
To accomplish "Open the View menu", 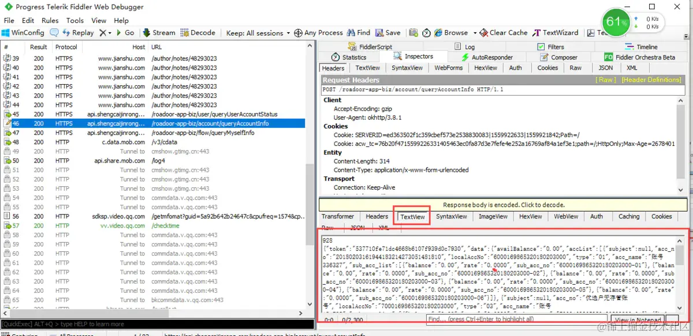I will (x=99, y=20).
